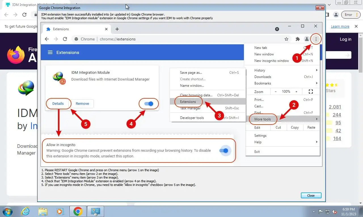Click the network tray icon
This screenshot has height=217, width=363.
pos(328,212)
